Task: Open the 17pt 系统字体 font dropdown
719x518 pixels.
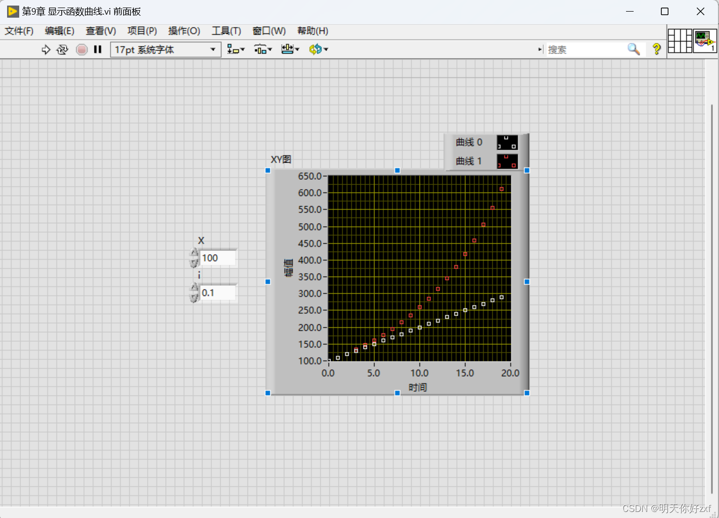Action: [x=212, y=49]
